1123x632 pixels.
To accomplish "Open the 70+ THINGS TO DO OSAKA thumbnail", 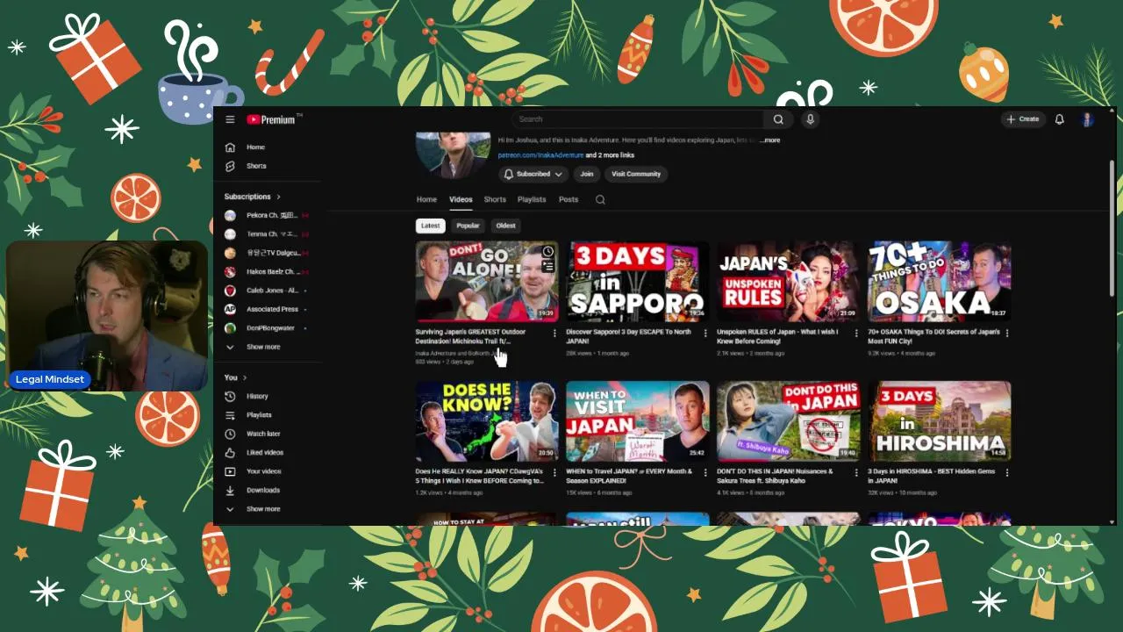I will tap(939, 282).
